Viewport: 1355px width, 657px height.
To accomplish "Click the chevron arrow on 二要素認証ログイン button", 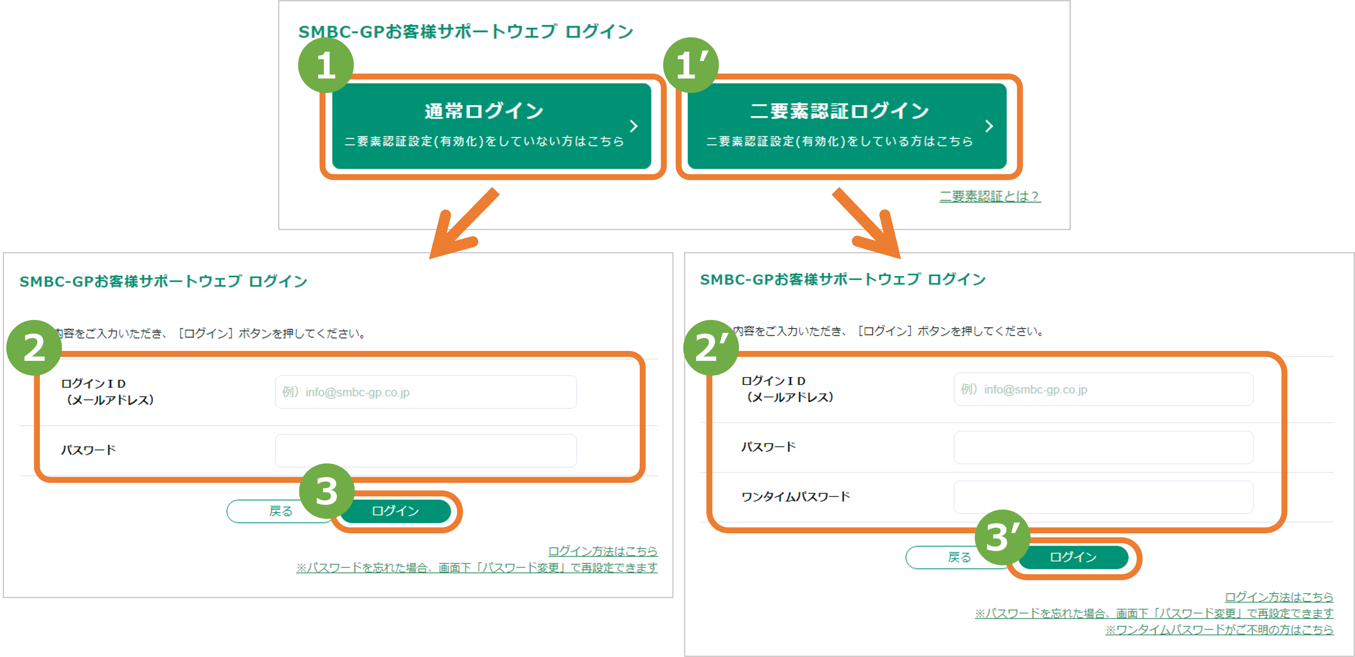I will coord(989,126).
